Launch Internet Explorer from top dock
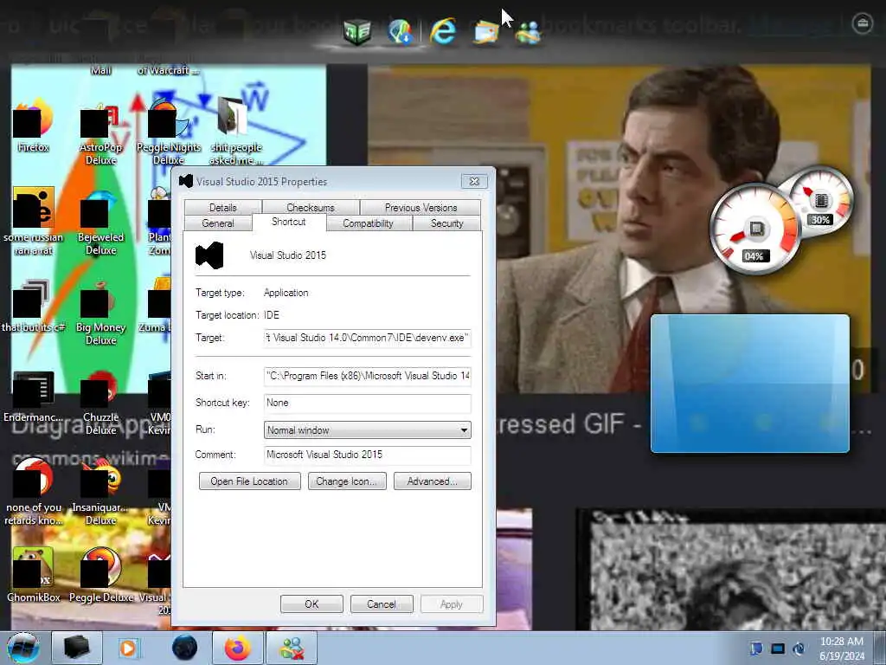 click(443, 30)
